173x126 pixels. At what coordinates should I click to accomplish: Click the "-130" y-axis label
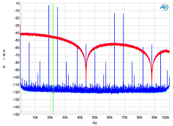(16, 100)
